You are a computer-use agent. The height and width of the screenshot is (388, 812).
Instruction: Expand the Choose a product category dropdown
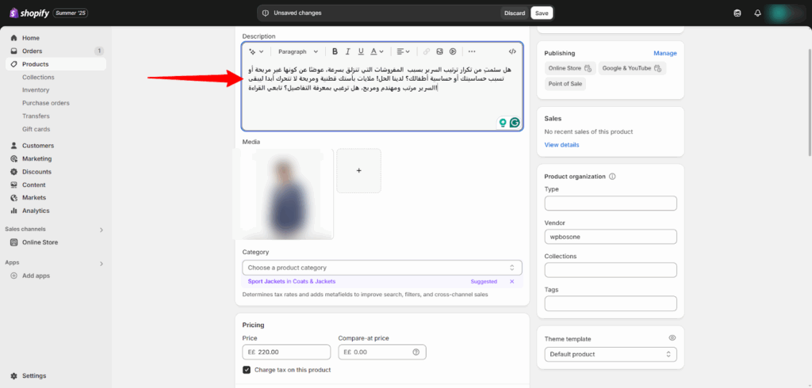point(382,268)
